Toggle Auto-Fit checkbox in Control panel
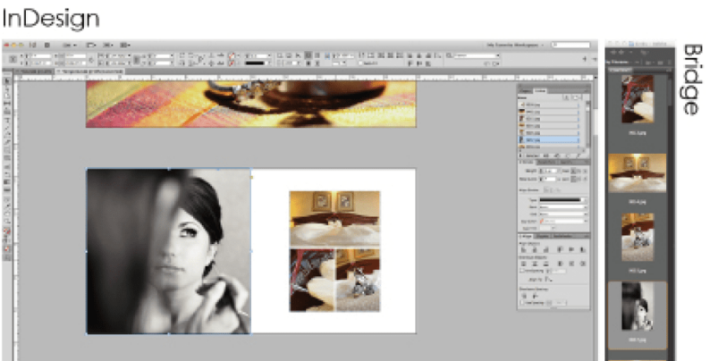The image size is (718, 361). pyautogui.click(x=361, y=63)
